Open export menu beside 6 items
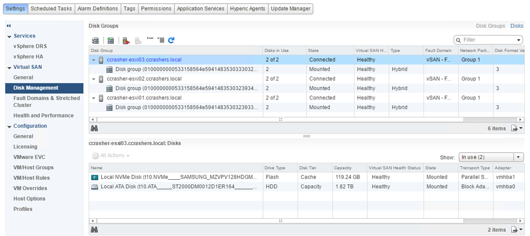Viewport: 530px width, 236px height. point(517,128)
